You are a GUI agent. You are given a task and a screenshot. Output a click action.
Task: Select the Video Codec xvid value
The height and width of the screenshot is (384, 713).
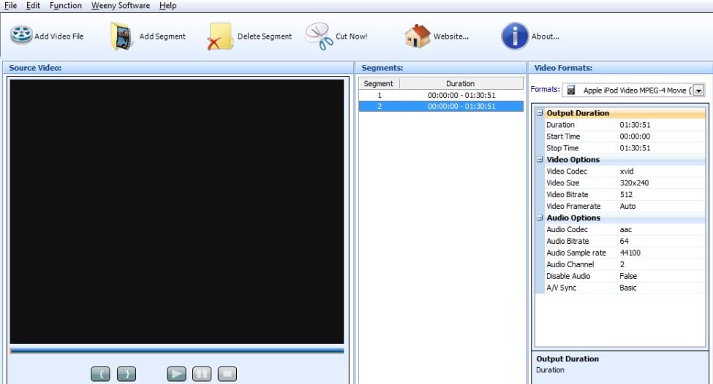click(x=661, y=171)
